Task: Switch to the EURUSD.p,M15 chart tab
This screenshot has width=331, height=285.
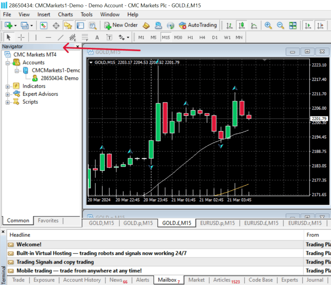Action: tap(218, 223)
